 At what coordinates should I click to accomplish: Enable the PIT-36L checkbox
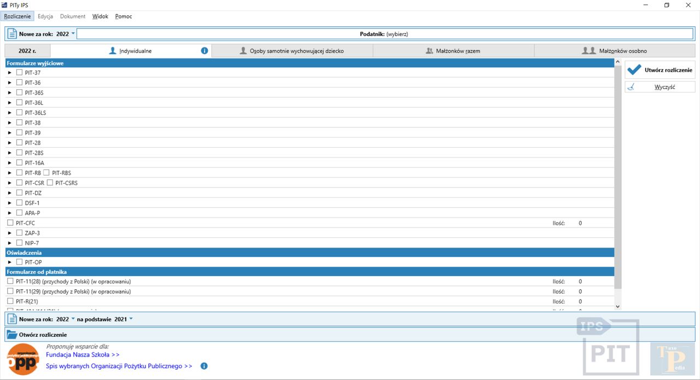pyautogui.click(x=19, y=103)
